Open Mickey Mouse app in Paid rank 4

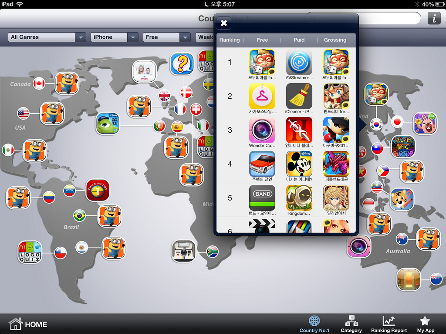coord(299,164)
